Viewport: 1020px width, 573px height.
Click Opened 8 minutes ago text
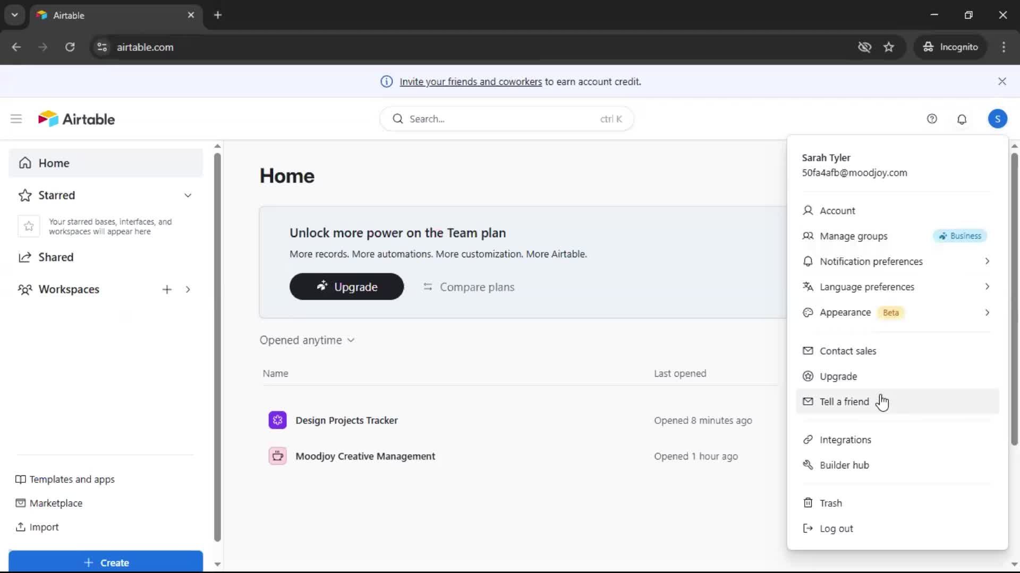[x=703, y=420]
